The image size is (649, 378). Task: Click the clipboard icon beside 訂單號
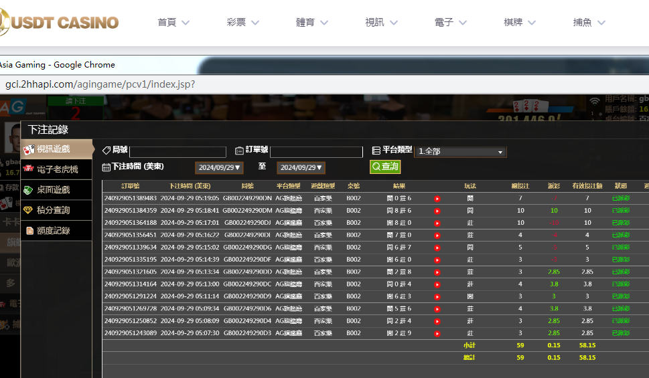[x=239, y=151]
